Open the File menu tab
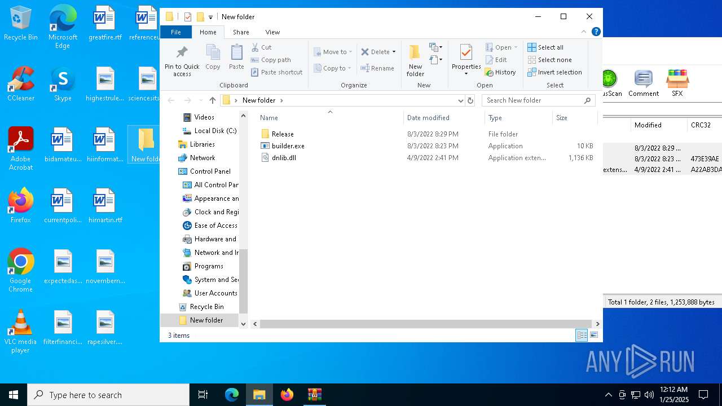 (176, 32)
